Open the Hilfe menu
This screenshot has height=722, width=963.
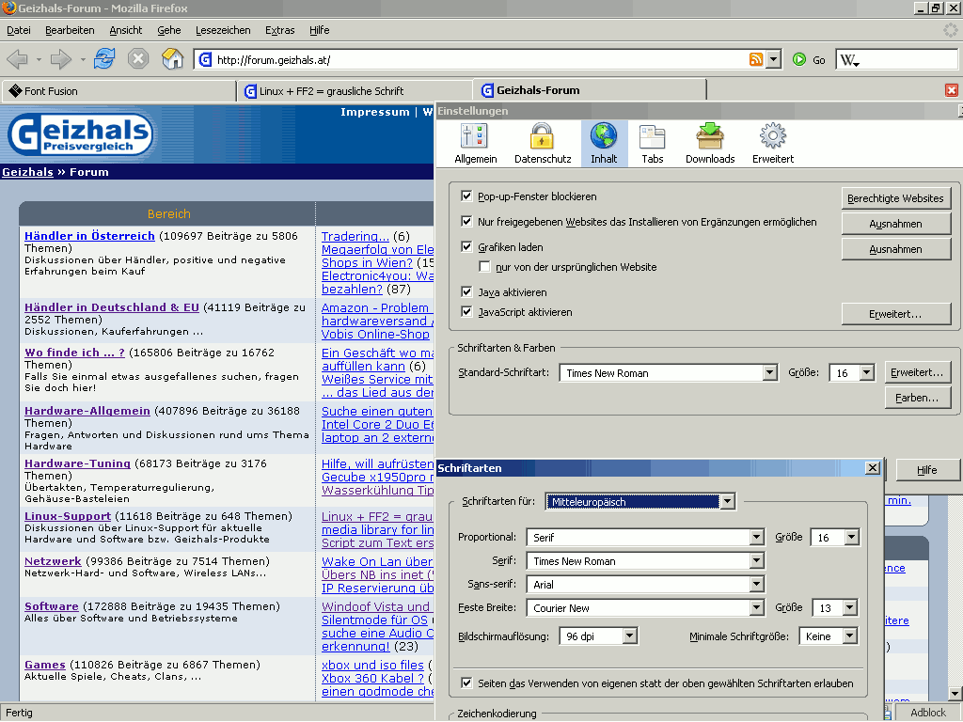tap(320, 30)
